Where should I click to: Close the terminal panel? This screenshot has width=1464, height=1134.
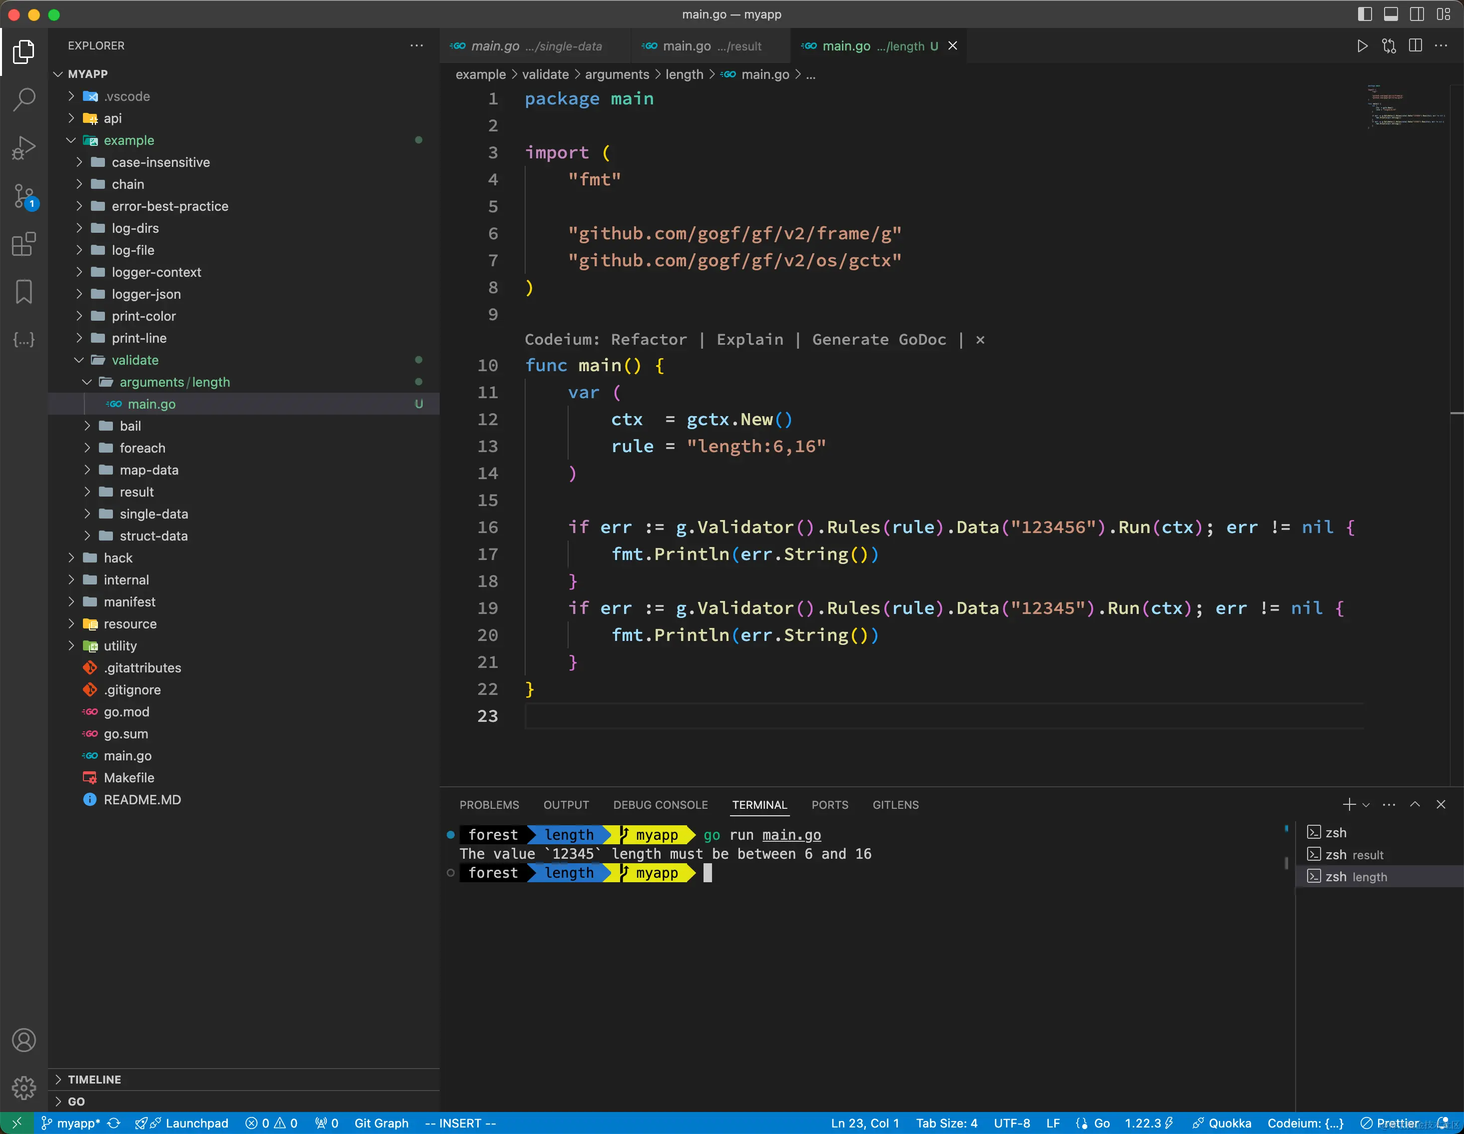click(x=1441, y=804)
